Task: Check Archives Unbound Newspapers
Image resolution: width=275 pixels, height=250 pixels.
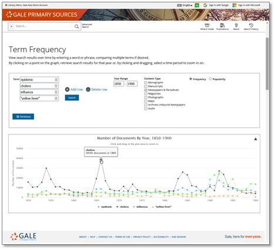Action: (x=146, y=105)
